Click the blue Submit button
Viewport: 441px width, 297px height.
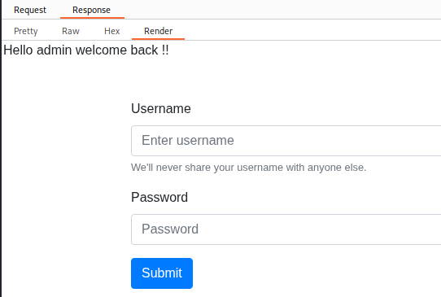162,273
